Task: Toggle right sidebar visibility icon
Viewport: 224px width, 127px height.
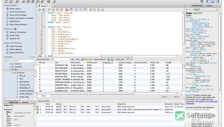Action: click(x=217, y=1)
